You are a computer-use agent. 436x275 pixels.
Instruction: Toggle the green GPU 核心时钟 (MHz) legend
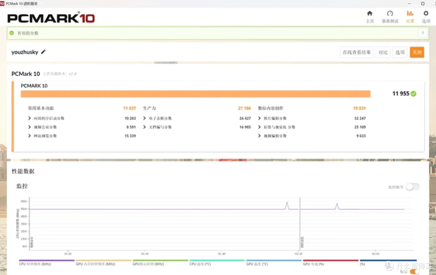160,263
